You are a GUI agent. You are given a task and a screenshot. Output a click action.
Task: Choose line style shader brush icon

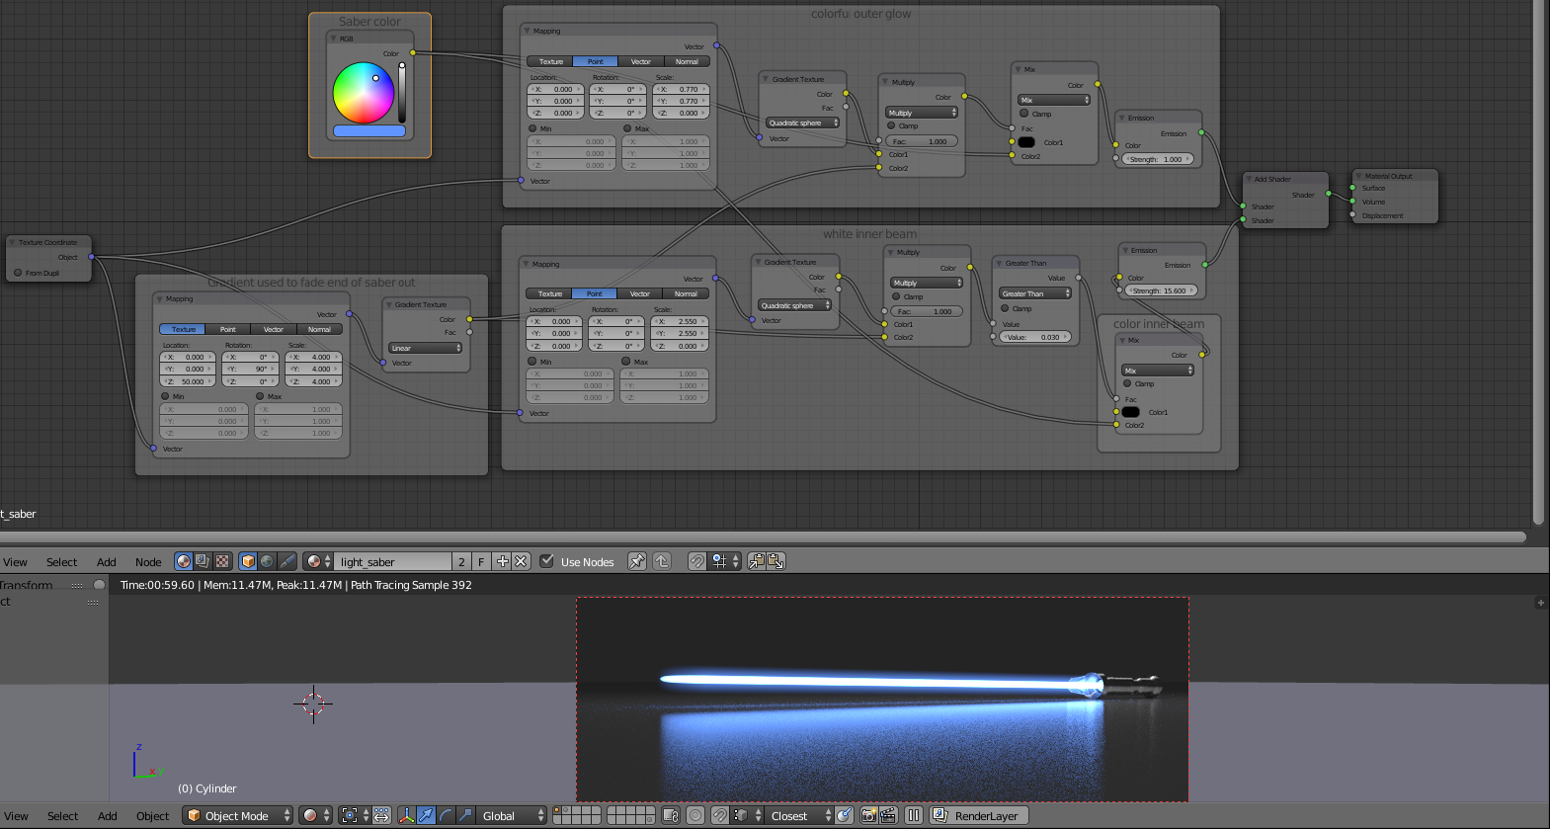[x=286, y=561]
